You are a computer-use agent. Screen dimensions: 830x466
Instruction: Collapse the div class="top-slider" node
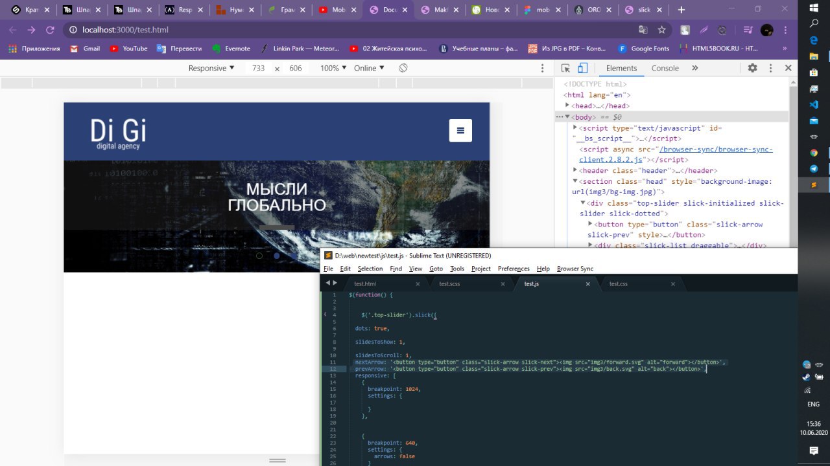click(582, 203)
